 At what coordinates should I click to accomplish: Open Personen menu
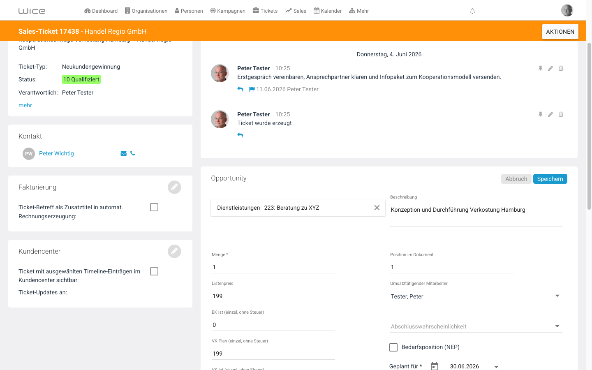pos(189,11)
